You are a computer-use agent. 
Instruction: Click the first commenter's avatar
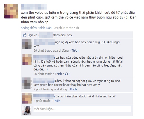(27, 44)
